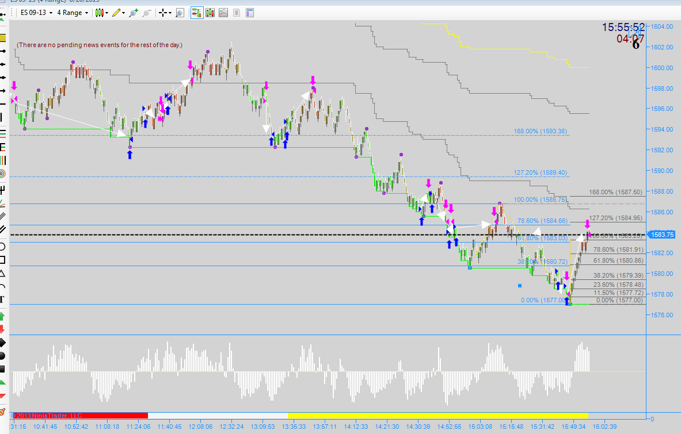Image resolution: width=681 pixels, height=434 pixels.
Task: Click the 23.60% (1578.48) Fibonacci label
Action: coord(618,285)
